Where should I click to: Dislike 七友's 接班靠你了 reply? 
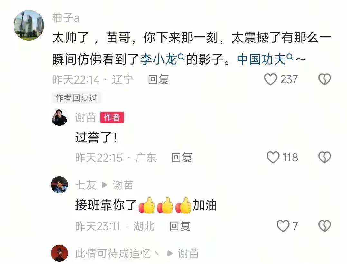tap(324, 226)
